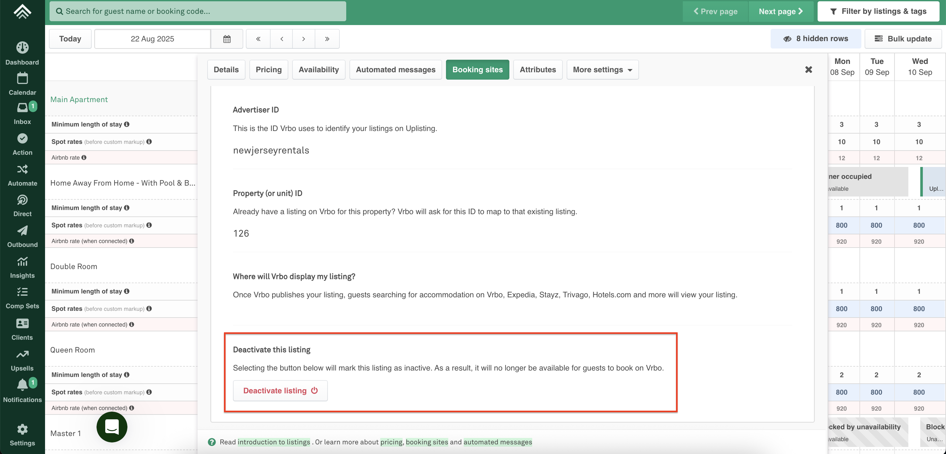Select the Queen Room listing row
946x454 pixels.
pos(73,350)
